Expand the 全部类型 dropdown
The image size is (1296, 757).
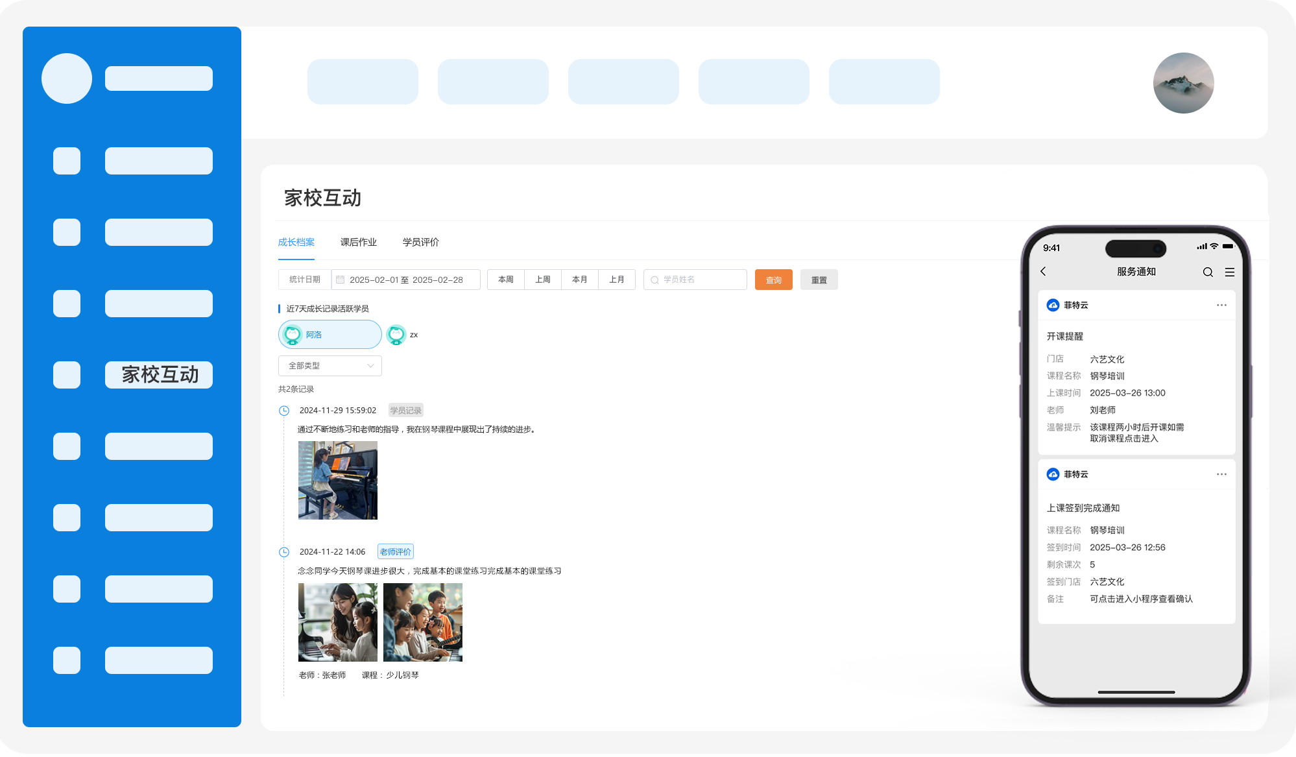(x=330, y=366)
